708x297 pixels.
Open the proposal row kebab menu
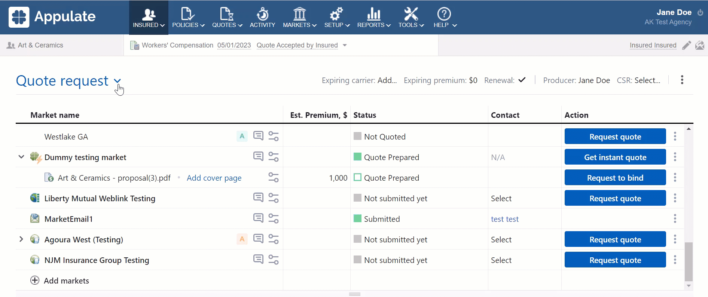[x=675, y=177]
